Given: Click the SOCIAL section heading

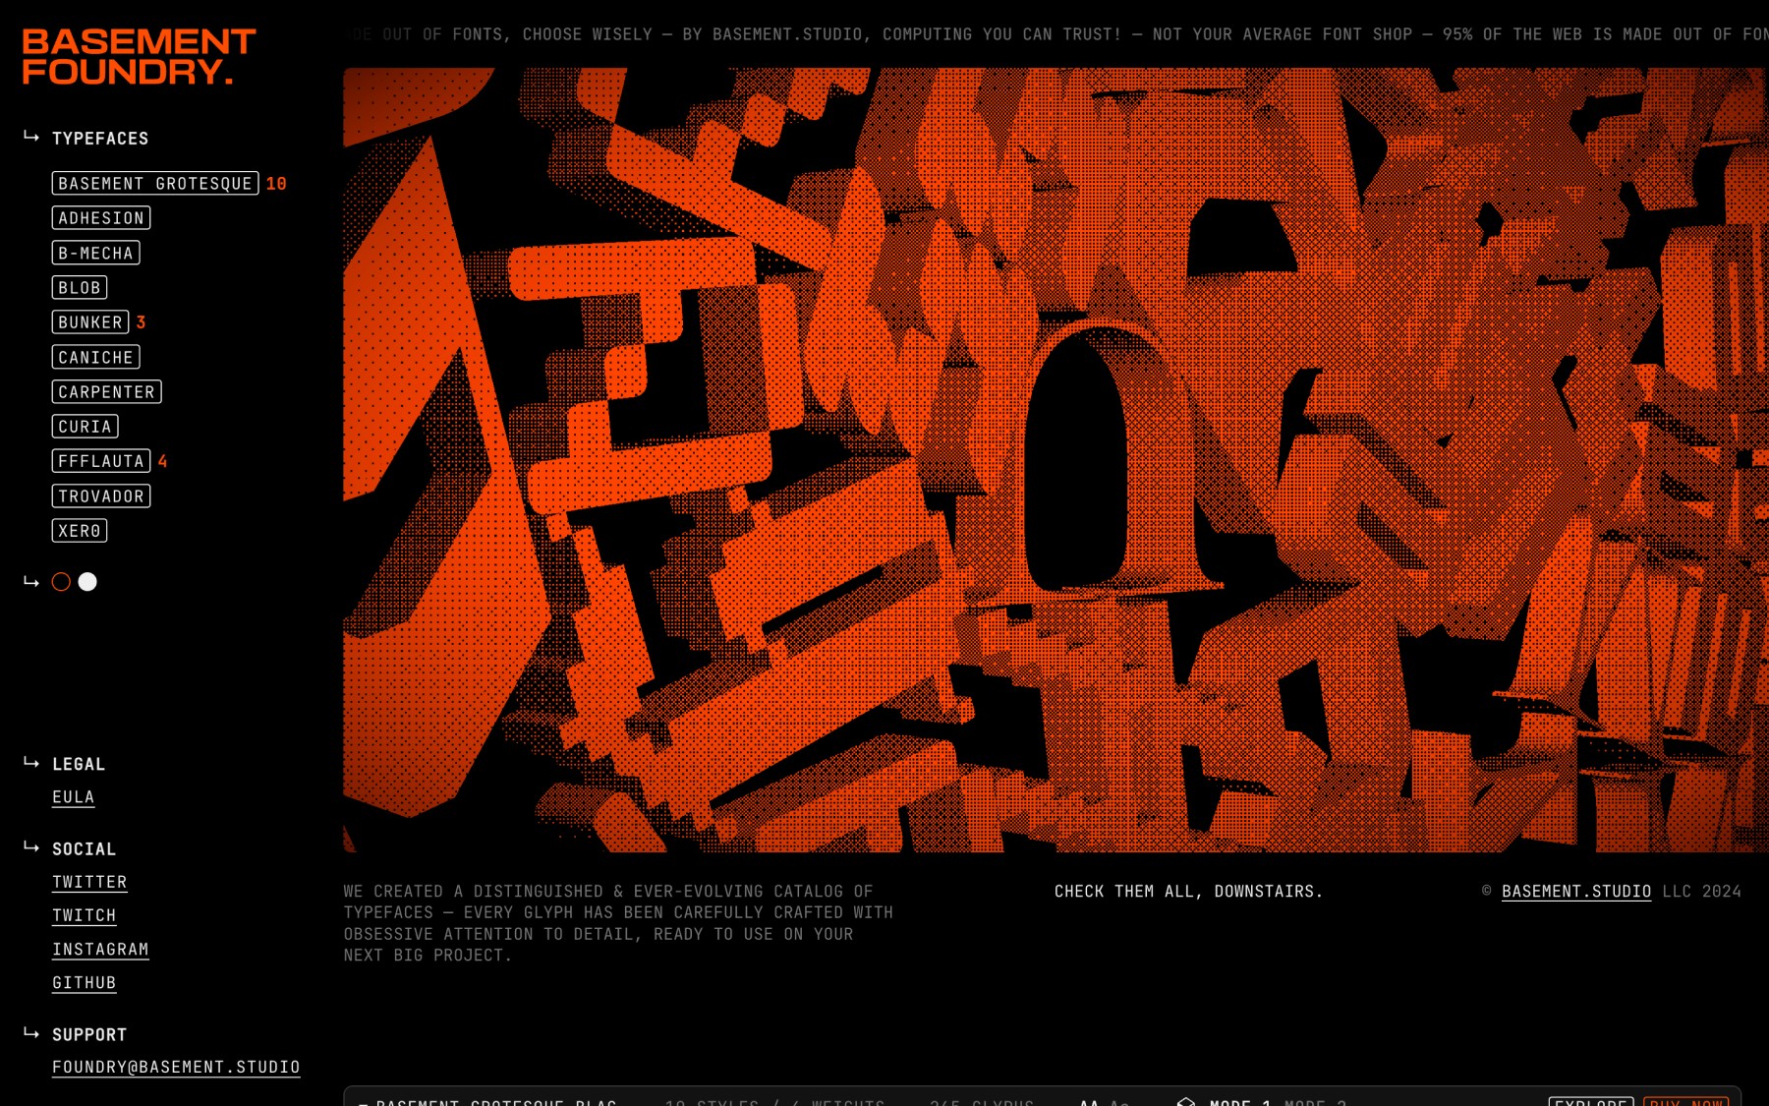Looking at the screenshot, I should click(x=85, y=849).
